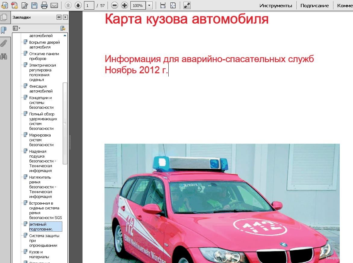
Task: Zoom in with the plus button
Action: [x=124, y=5]
